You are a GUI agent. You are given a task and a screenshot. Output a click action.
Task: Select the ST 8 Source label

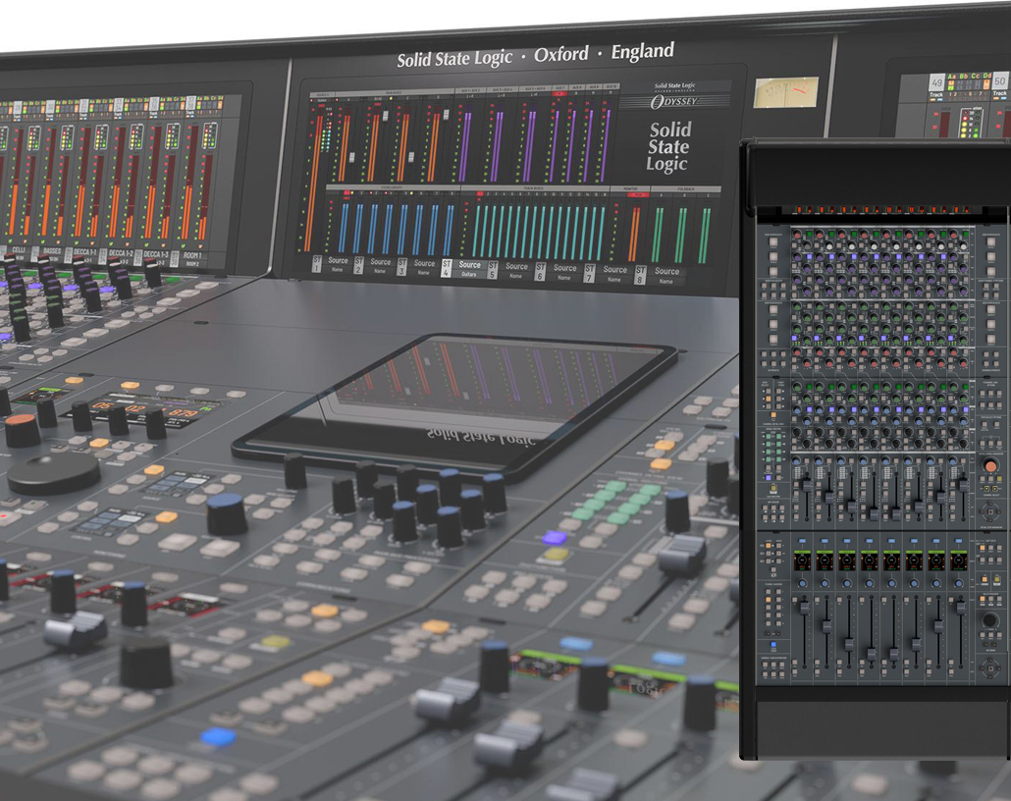coord(658,275)
